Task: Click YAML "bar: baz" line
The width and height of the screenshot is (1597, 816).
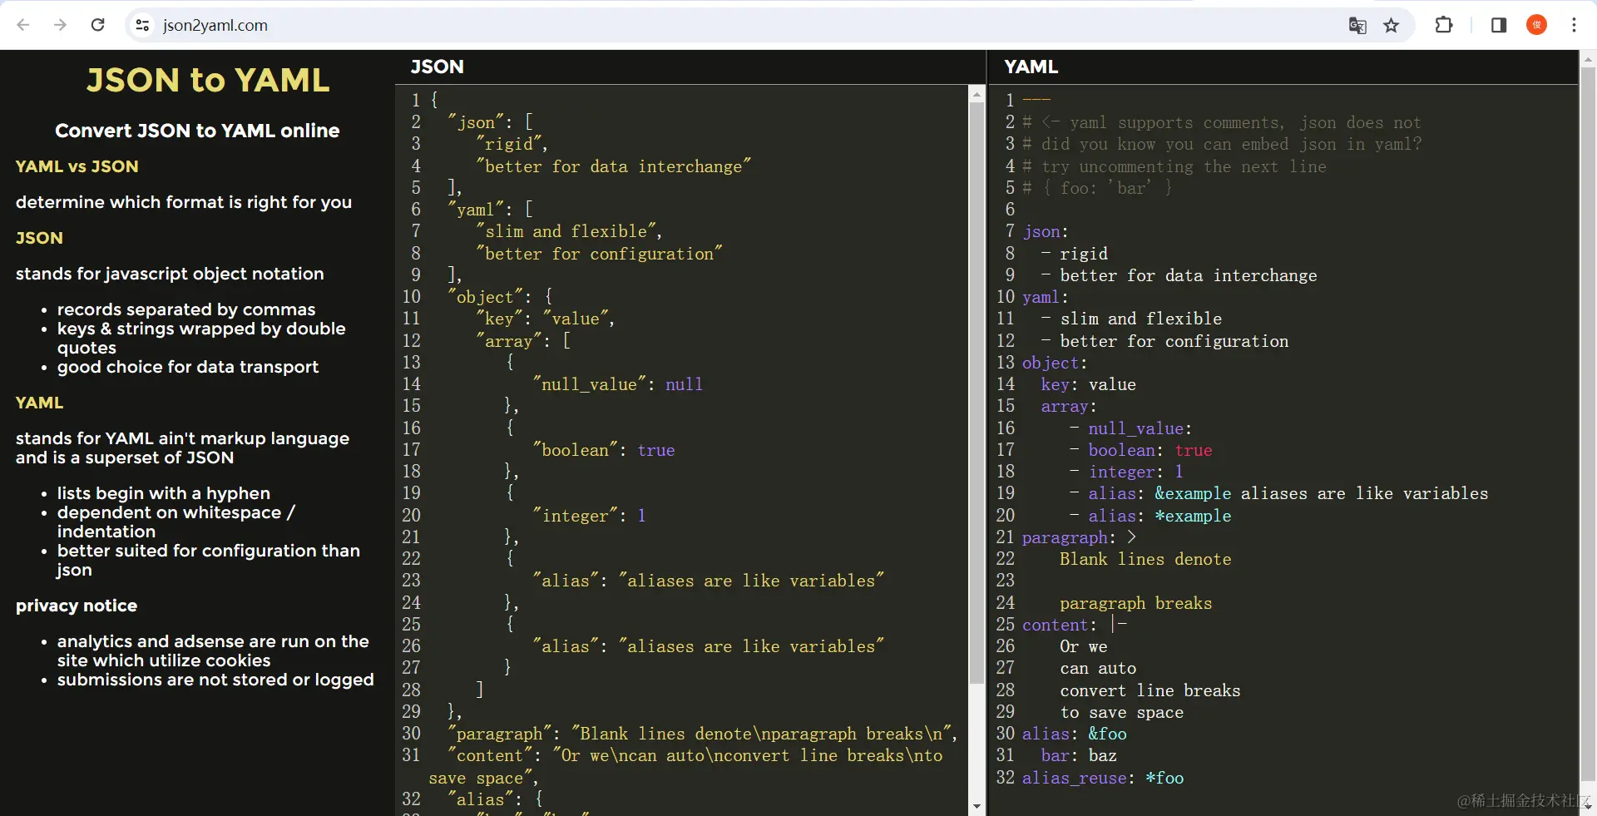Action: (1079, 755)
